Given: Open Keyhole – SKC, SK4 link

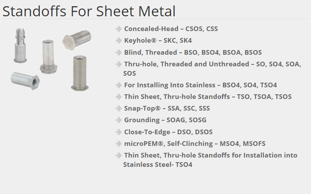Looking at the screenshot, I should click(x=158, y=41).
